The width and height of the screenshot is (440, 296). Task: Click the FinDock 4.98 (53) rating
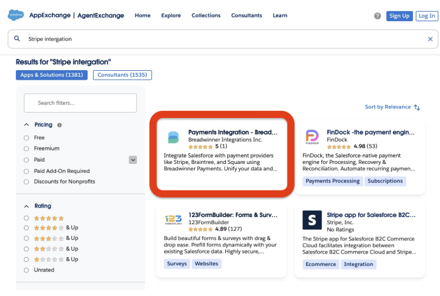pyautogui.click(x=352, y=146)
